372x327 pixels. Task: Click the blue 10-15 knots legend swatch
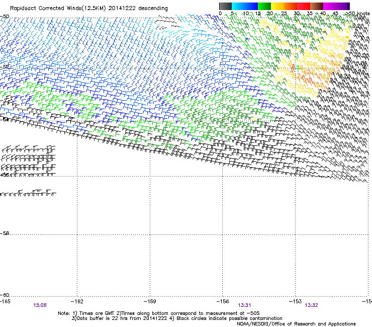pyautogui.click(x=251, y=6)
